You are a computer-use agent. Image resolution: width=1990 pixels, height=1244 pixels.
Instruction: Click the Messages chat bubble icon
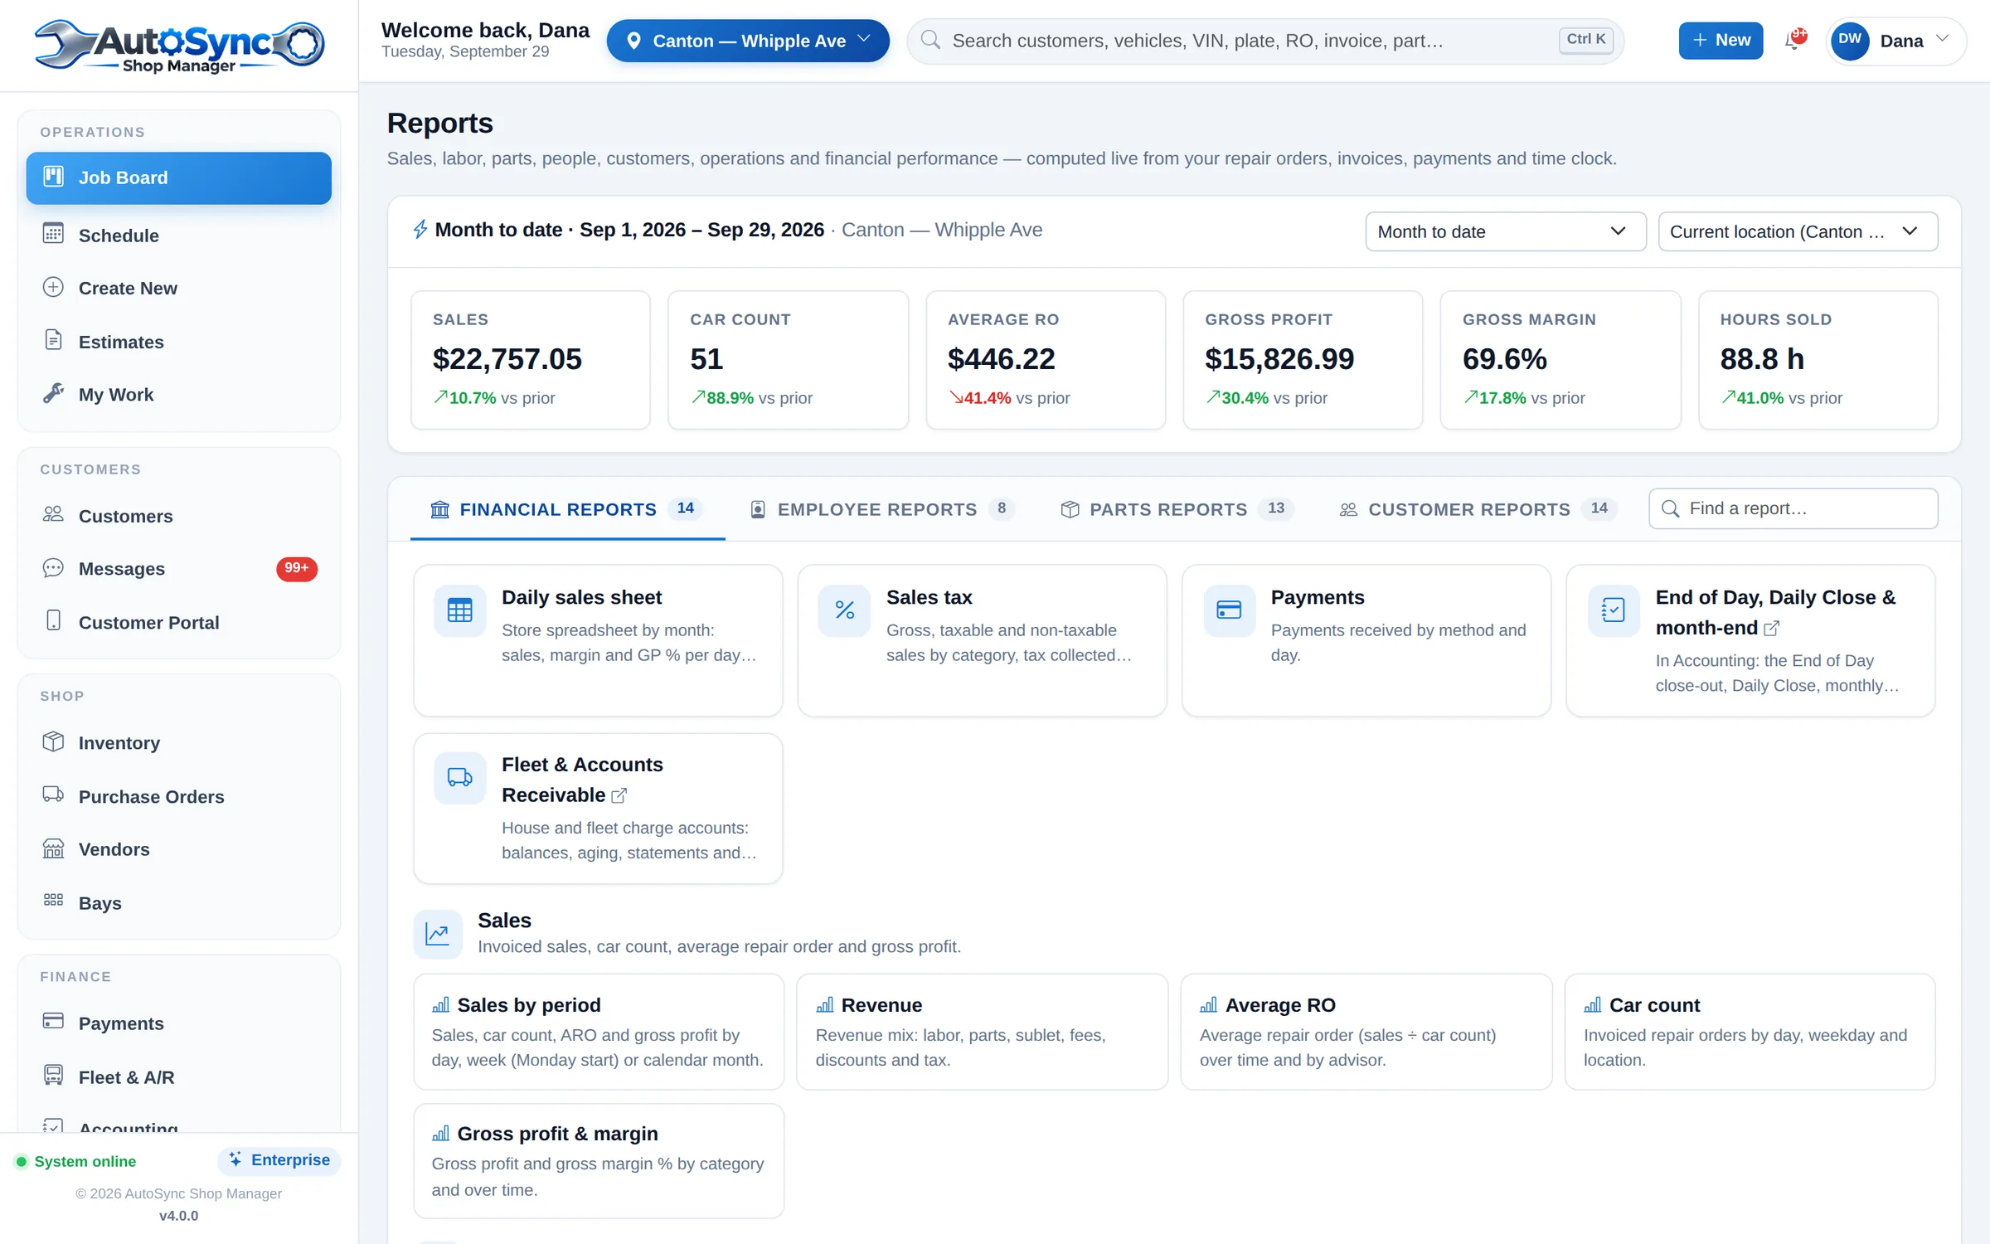click(53, 568)
